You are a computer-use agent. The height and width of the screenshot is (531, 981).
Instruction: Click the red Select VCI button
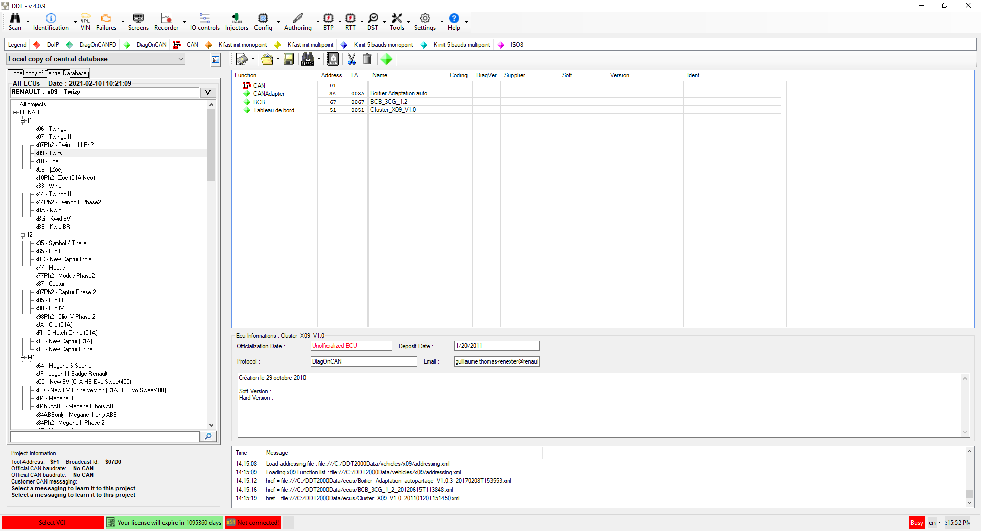tap(52, 523)
